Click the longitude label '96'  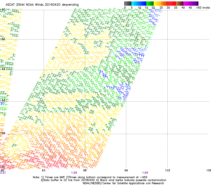(x=85, y=170)
